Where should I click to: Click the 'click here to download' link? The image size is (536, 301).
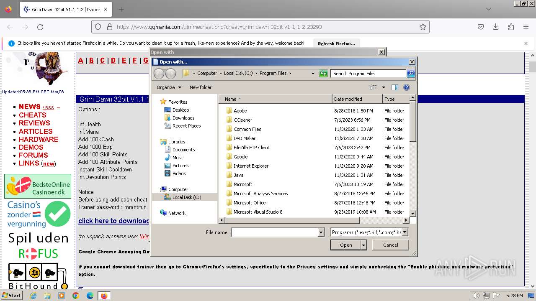tap(113, 221)
